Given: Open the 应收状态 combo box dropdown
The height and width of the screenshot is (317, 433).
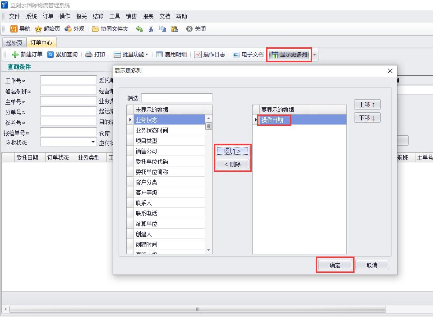Looking at the screenshot, I should pos(93,142).
